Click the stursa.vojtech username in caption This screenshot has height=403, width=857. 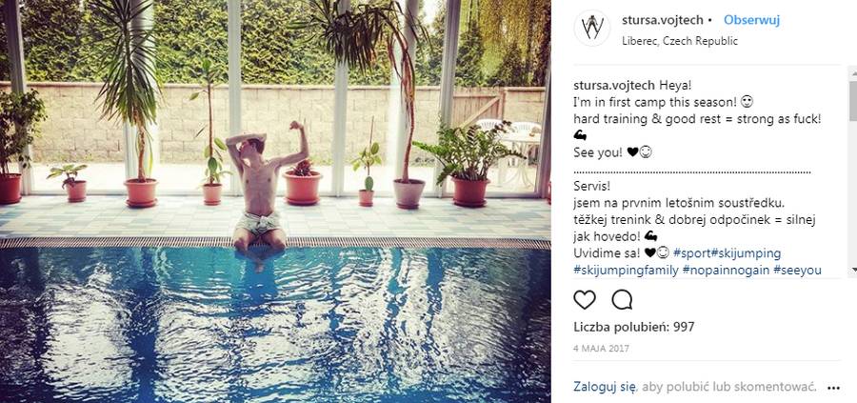(x=614, y=86)
